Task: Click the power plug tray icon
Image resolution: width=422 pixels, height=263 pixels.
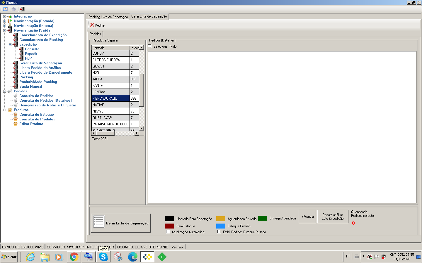Action: click(384, 257)
